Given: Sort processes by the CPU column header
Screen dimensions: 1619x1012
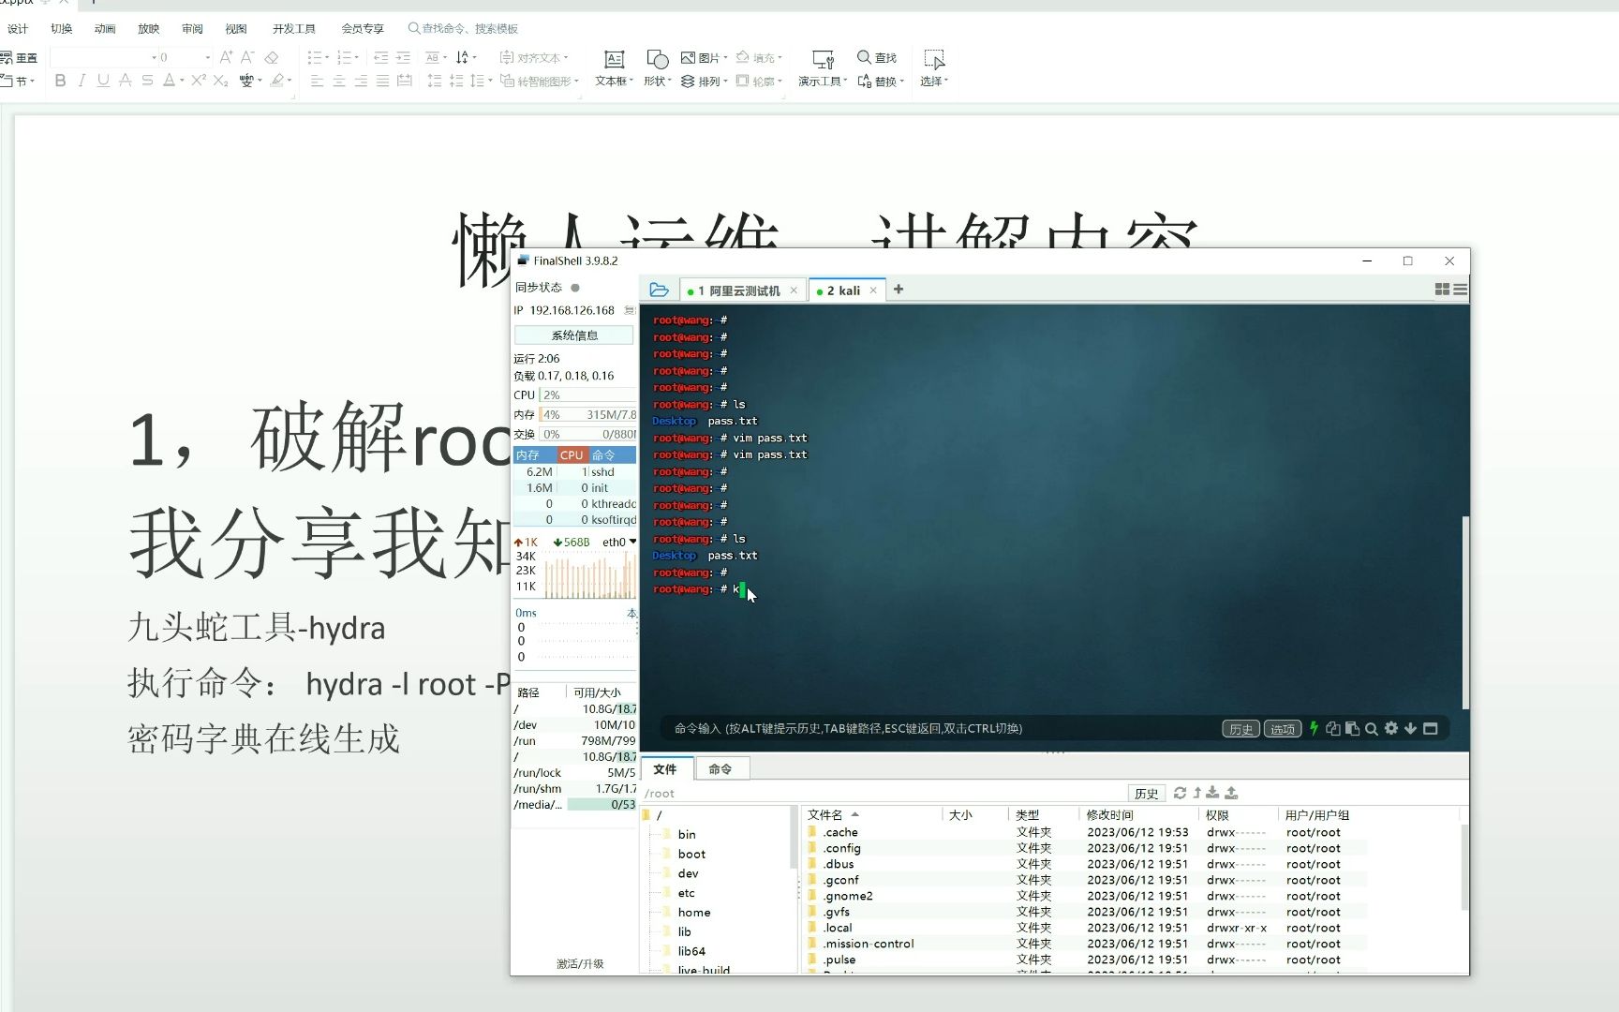Looking at the screenshot, I should coord(572,454).
